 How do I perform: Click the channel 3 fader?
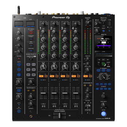tap(65, 93)
